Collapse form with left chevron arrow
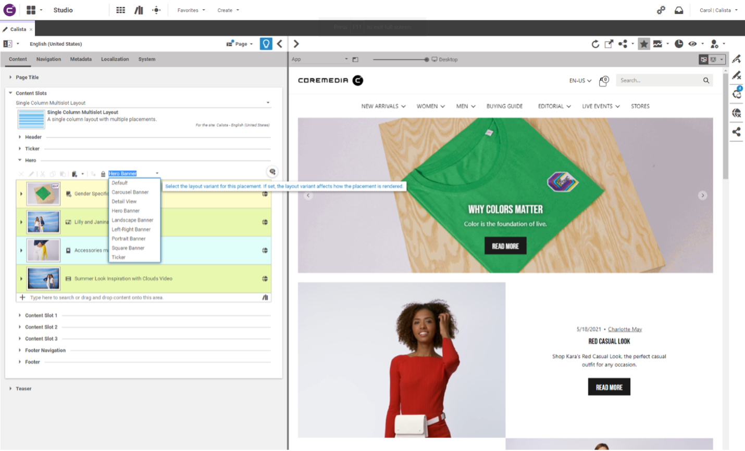The height and width of the screenshot is (451, 745). pyautogui.click(x=280, y=44)
